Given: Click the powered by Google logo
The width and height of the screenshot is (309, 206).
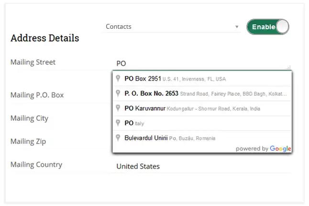Looking at the screenshot, I should pos(264,149).
